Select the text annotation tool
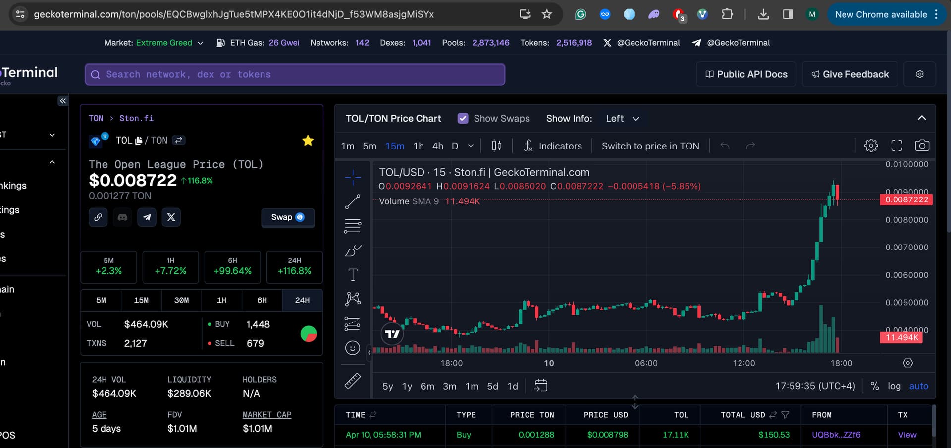Image resolution: width=951 pixels, height=448 pixels. pos(353,275)
